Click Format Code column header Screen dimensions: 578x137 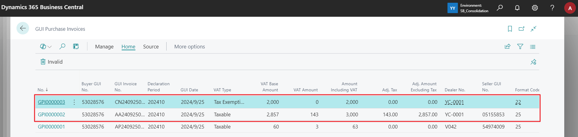(x=527, y=90)
